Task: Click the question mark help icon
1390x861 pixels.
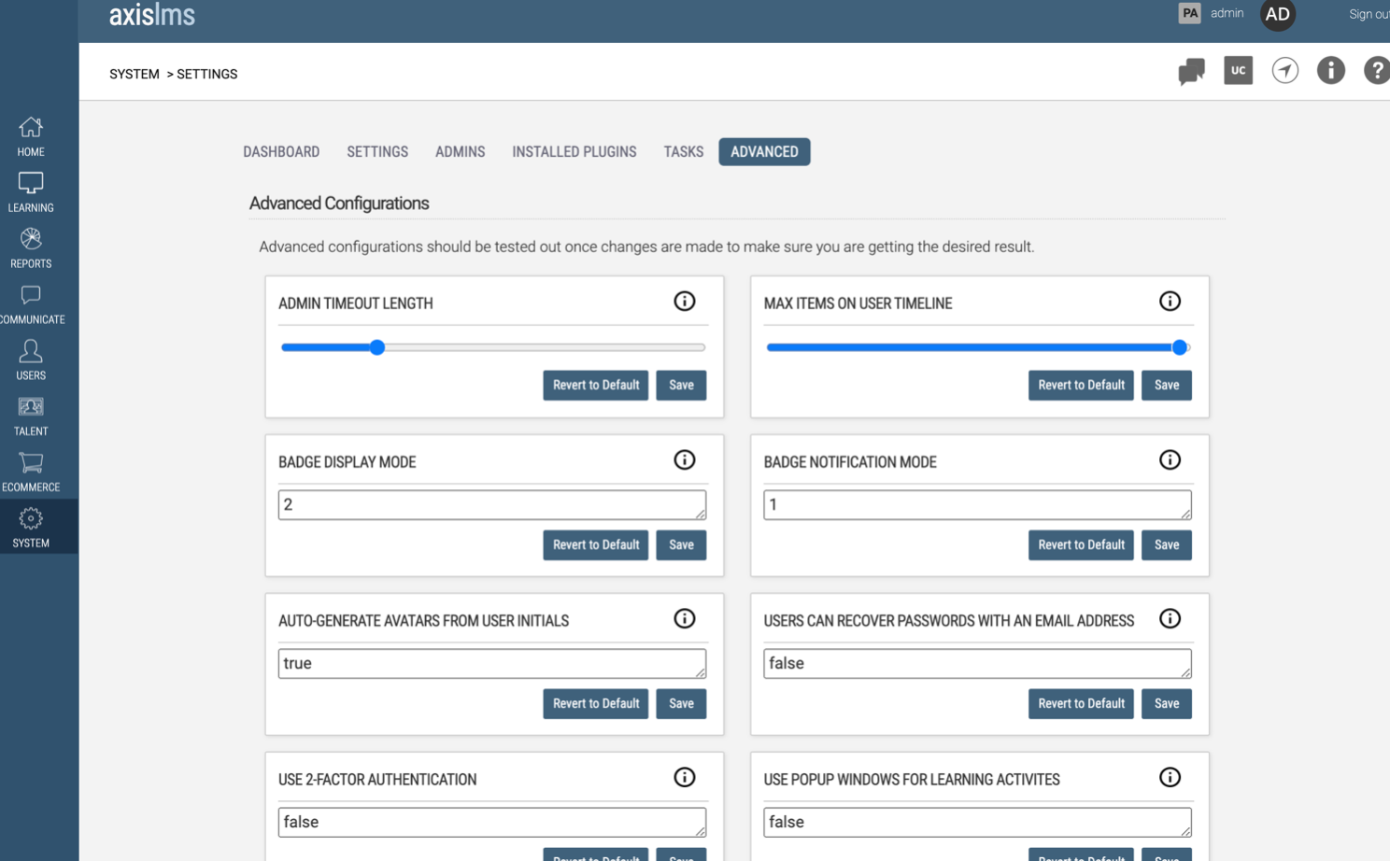Action: [1375, 71]
